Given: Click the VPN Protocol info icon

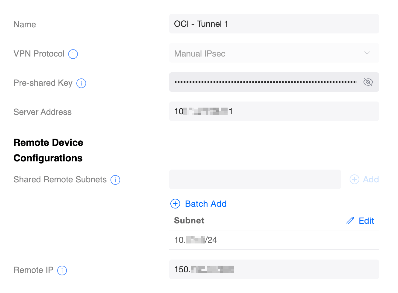Looking at the screenshot, I should tap(73, 54).
